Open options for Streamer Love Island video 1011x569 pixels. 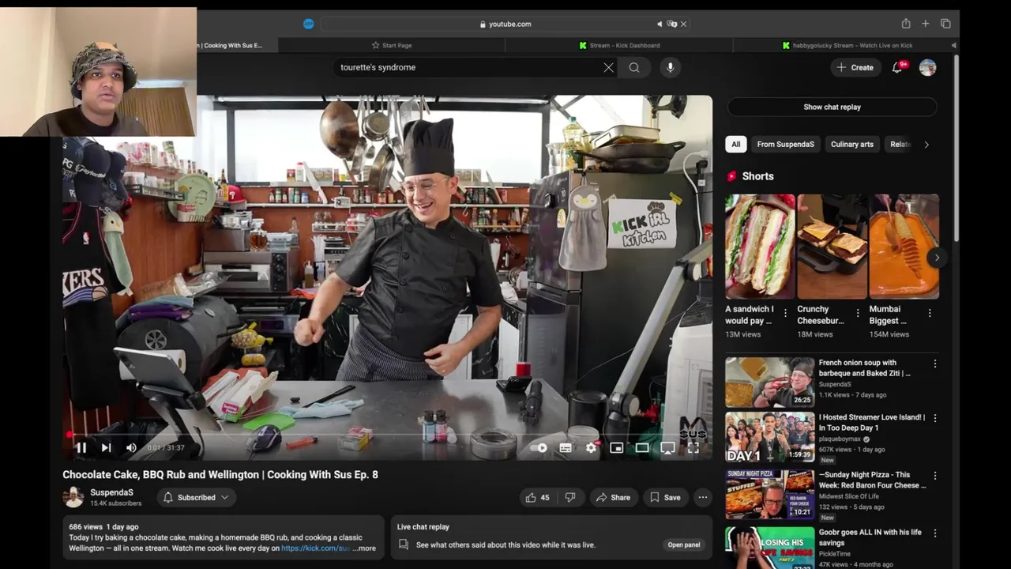pyautogui.click(x=935, y=418)
